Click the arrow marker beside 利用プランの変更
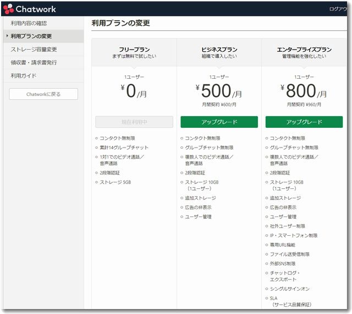Screen dimensions: 352x314 (x=7, y=36)
